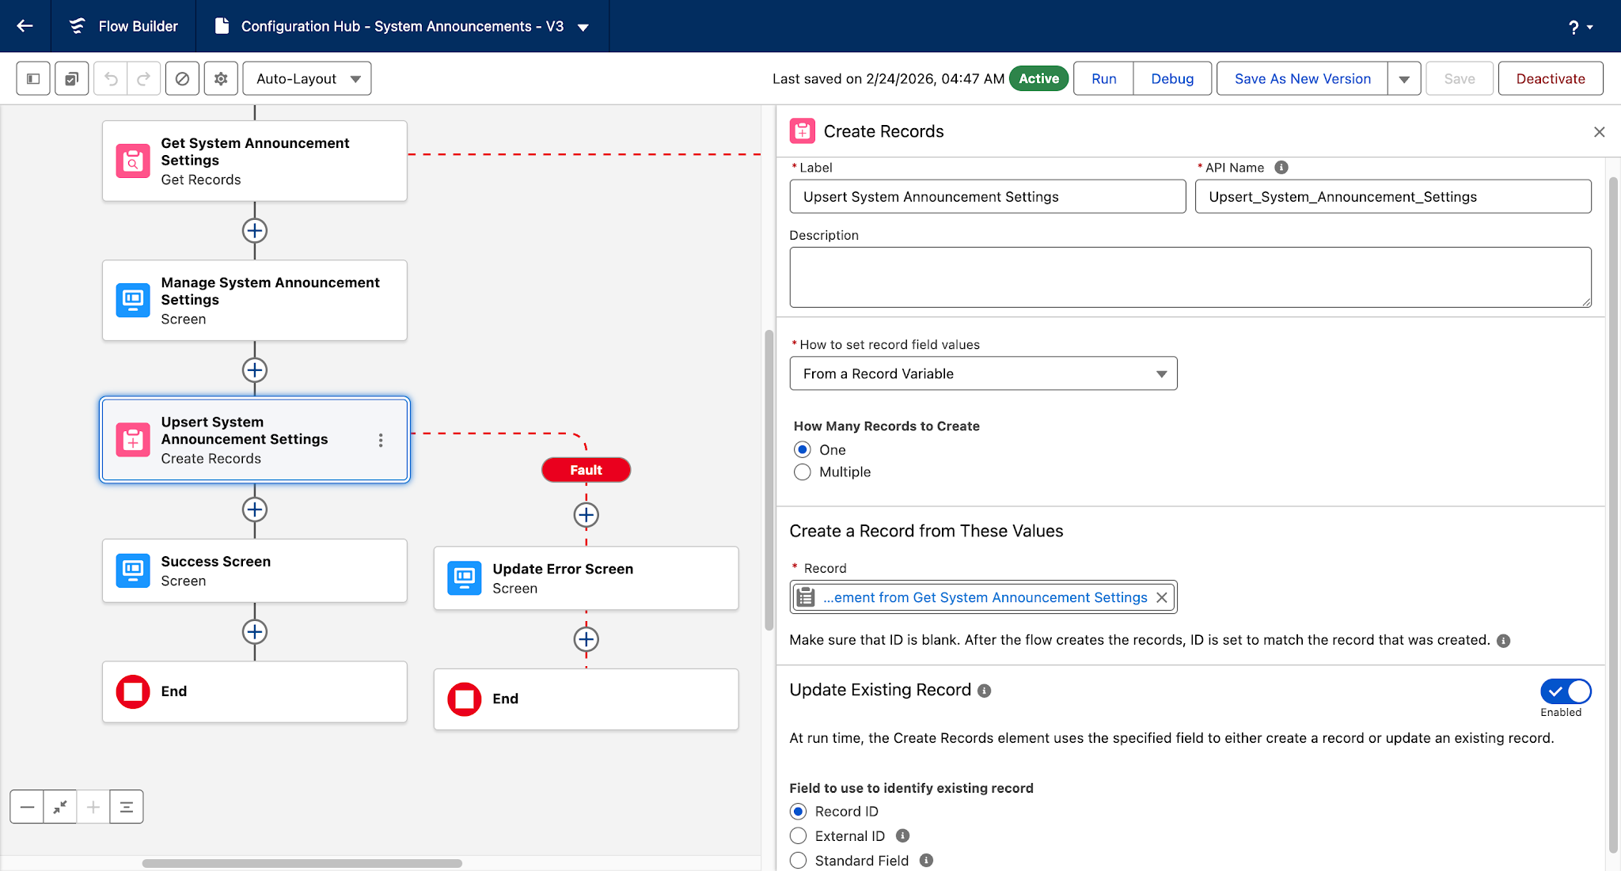Remove the selected record variable with the X

[x=1161, y=597]
